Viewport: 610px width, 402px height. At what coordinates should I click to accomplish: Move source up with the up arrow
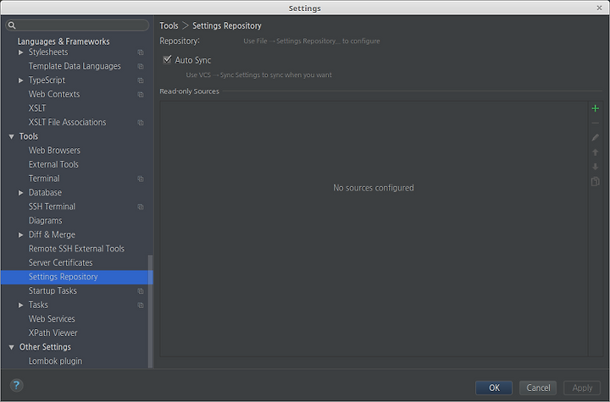tap(595, 152)
